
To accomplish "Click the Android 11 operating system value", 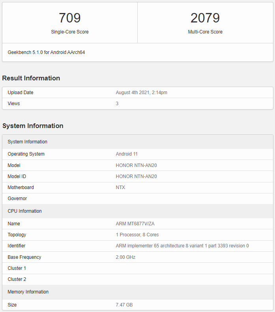I will (x=127, y=154).
